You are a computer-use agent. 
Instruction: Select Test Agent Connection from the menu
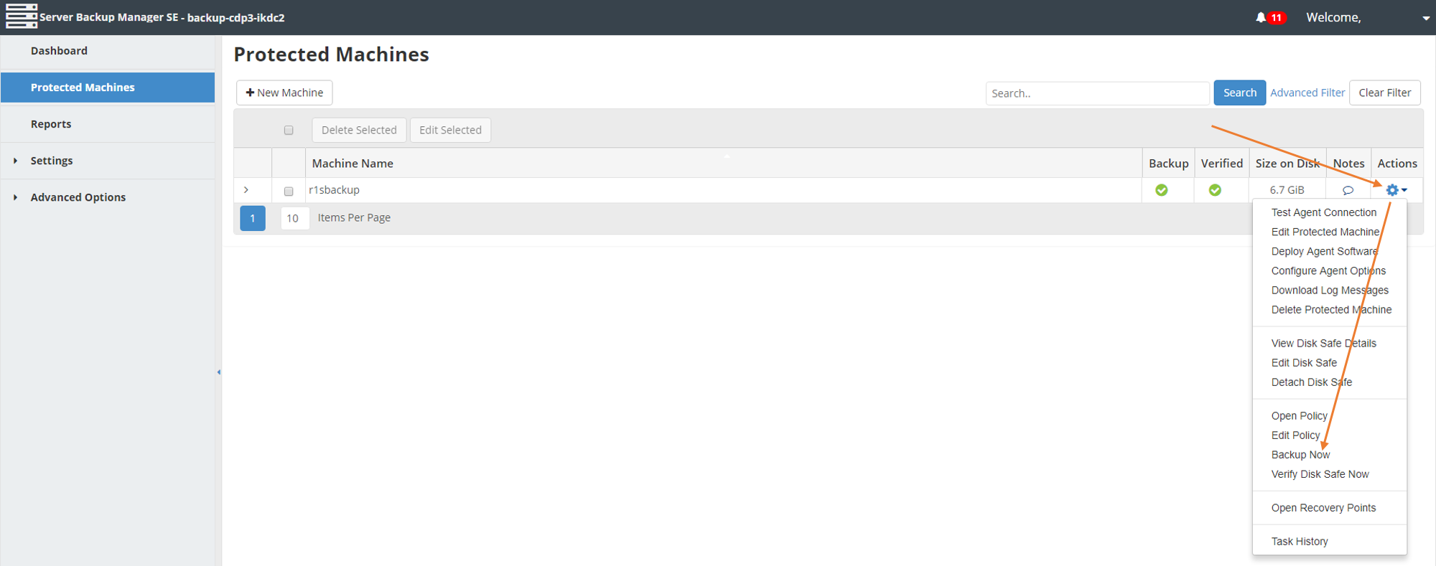pyautogui.click(x=1323, y=212)
